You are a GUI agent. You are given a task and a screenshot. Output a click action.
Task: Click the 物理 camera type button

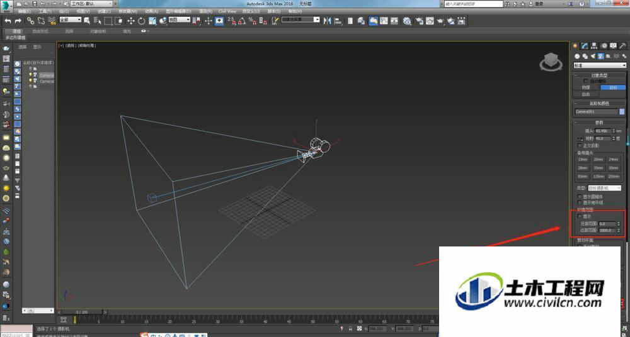pyautogui.click(x=586, y=87)
